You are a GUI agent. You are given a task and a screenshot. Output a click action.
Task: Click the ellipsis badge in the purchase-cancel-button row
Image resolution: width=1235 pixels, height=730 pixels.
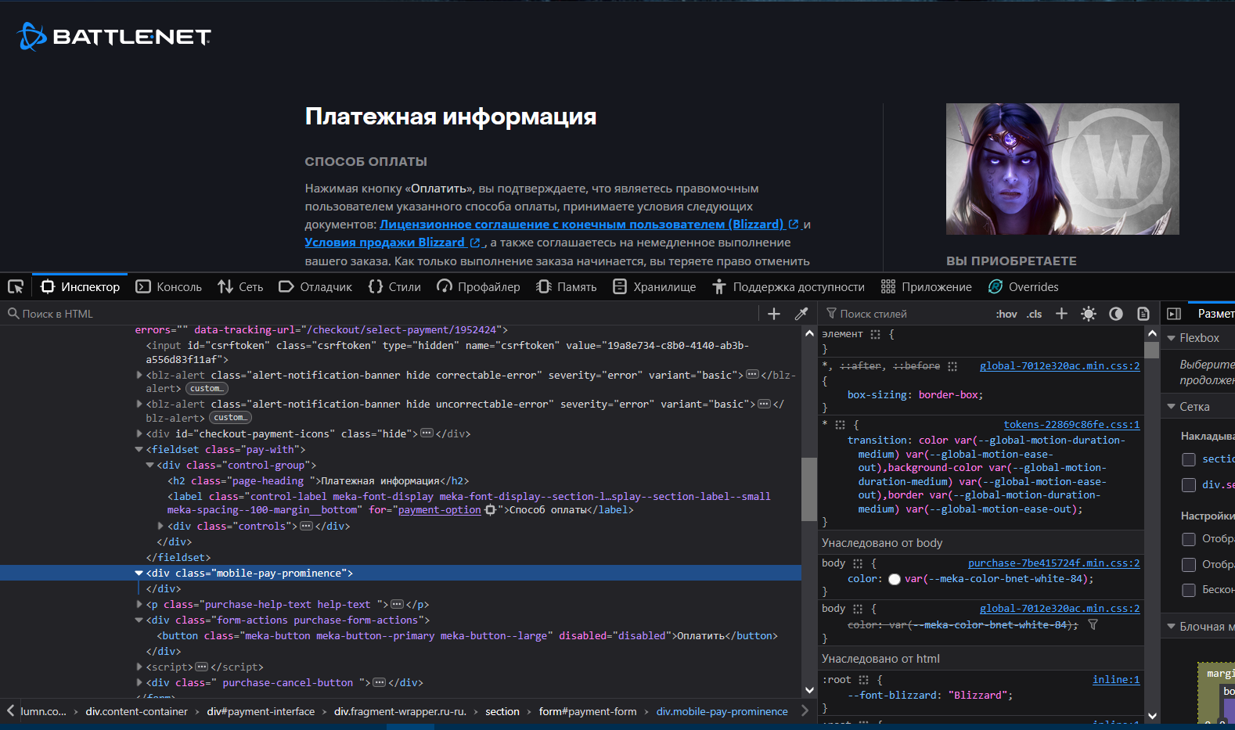click(380, 682)
